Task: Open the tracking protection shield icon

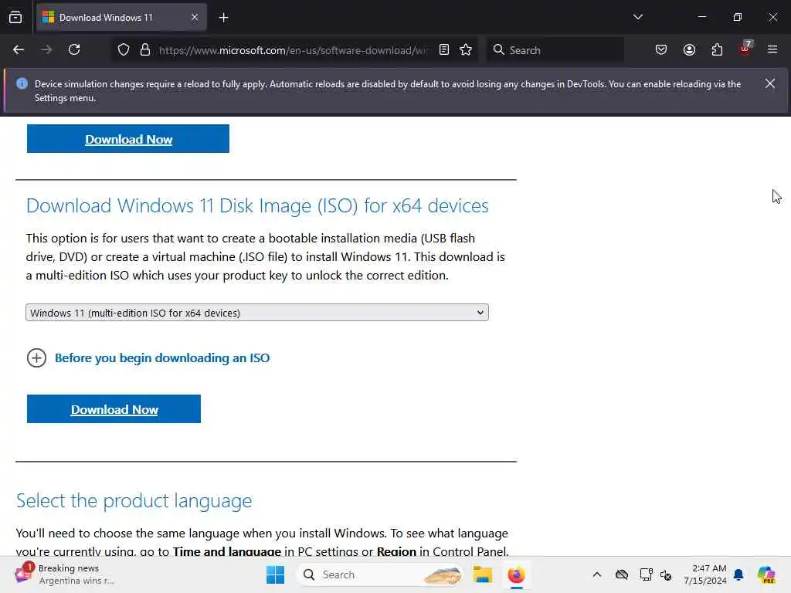Action: (x=124, y=49)
